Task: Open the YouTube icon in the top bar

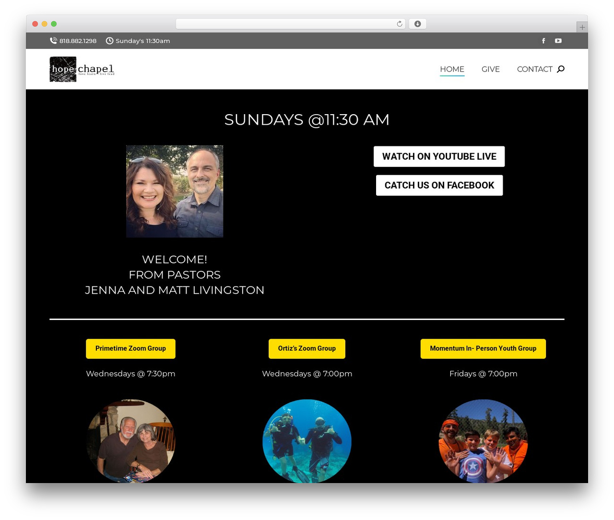Action: click(x=558, y=41)
